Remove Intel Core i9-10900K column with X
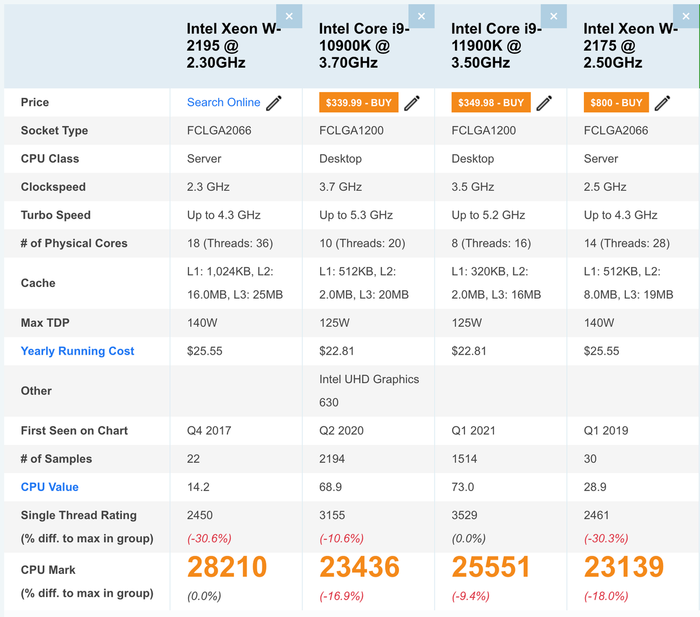This screenshot has height=617, width=700. [x=421, y=16]
